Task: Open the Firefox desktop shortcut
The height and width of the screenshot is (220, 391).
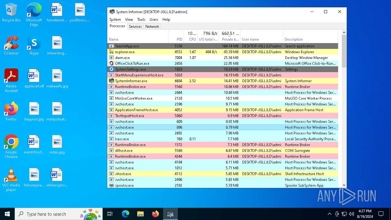Action: [x=11, y=112]
